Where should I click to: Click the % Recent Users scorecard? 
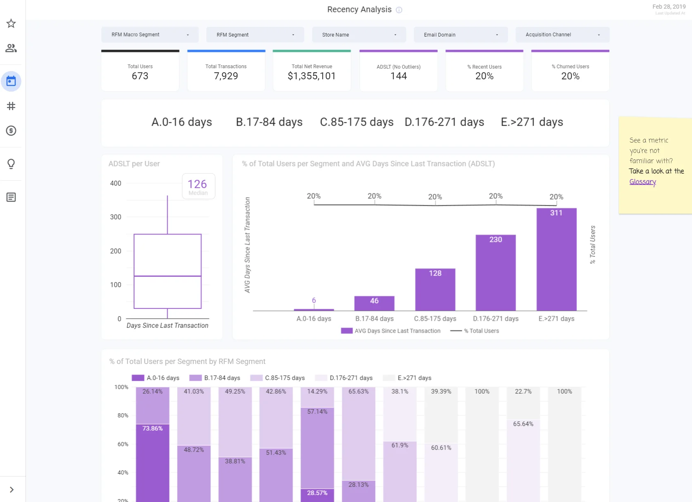pyautogui.click(x=484, y=71)
